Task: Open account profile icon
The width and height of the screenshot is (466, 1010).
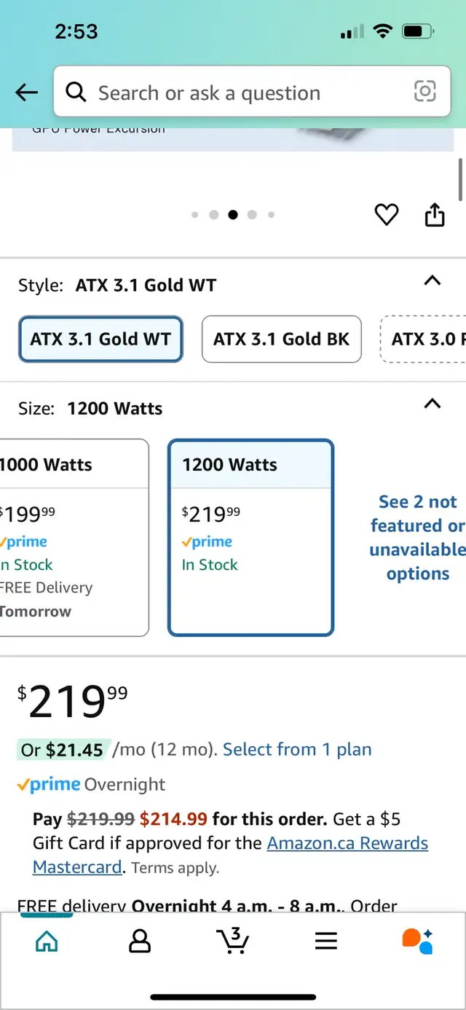Action: [x=139, y=941]
